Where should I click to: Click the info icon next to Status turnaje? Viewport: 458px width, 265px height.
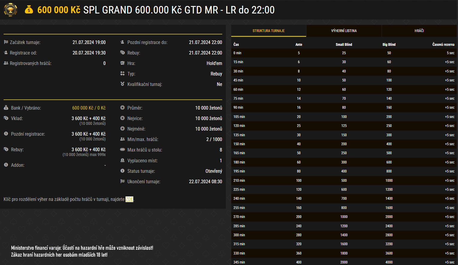(x=123, y=171)
